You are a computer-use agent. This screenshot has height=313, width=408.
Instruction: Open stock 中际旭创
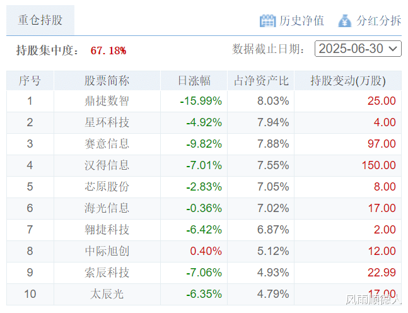click(107, 251)
